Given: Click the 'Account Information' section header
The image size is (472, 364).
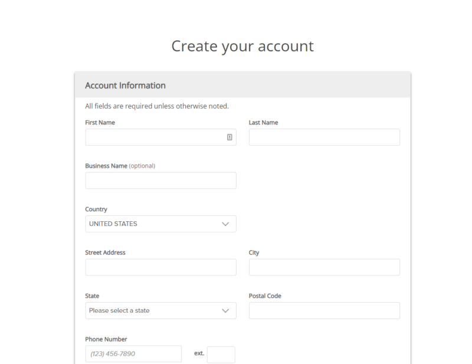Looking at the screenshot, I should 125,86.
